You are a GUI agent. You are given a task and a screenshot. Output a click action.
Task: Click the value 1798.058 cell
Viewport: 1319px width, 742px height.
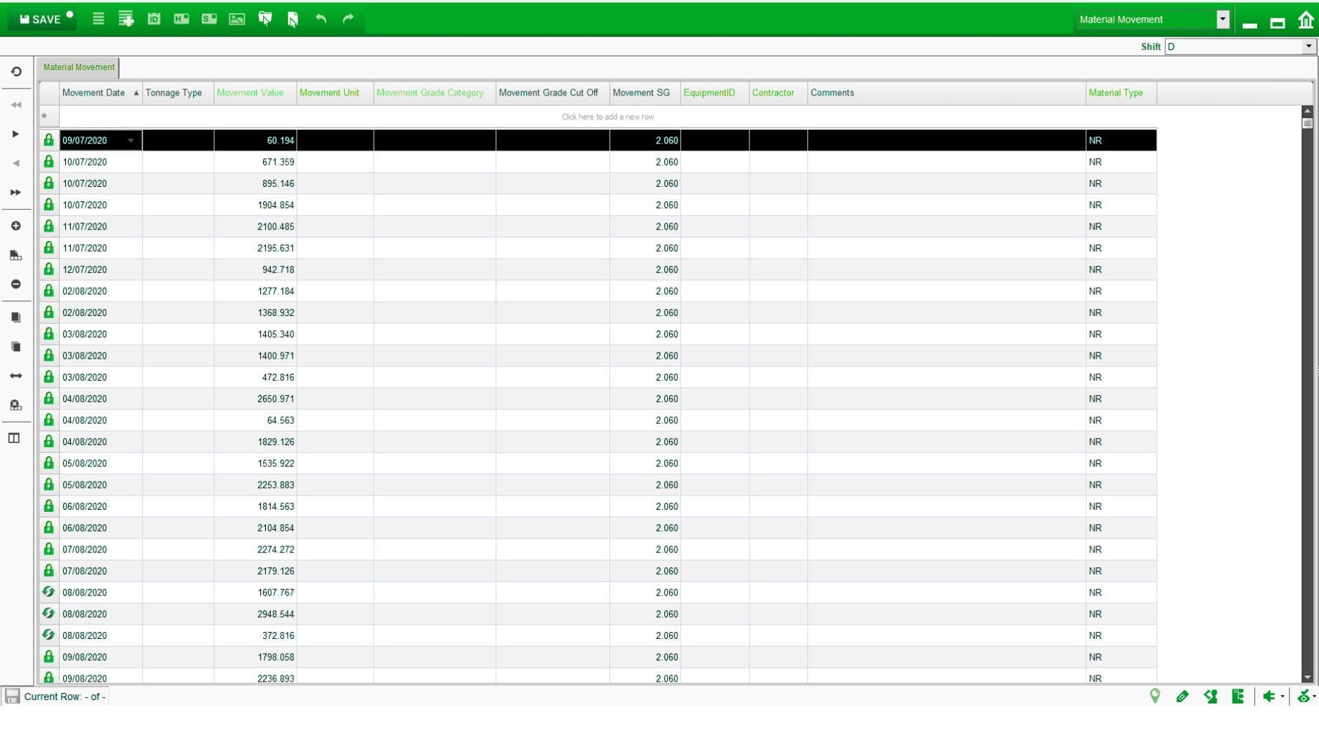[x=255, y=657]
